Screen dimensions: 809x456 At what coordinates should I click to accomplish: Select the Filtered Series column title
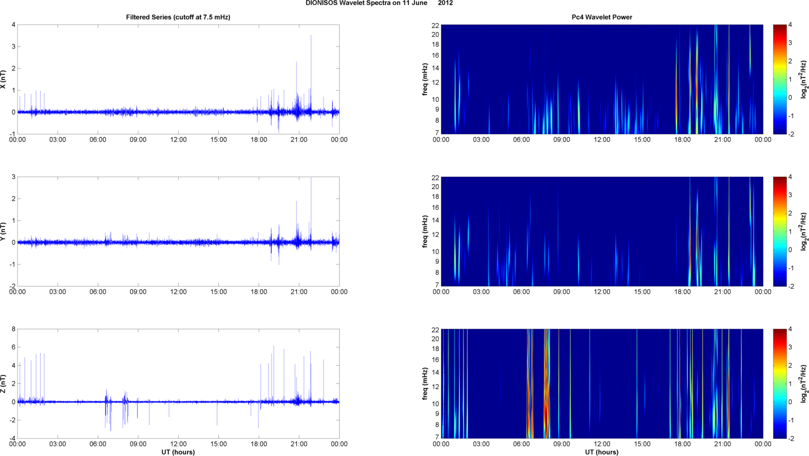pyautogui.click(x=178, y=17)
